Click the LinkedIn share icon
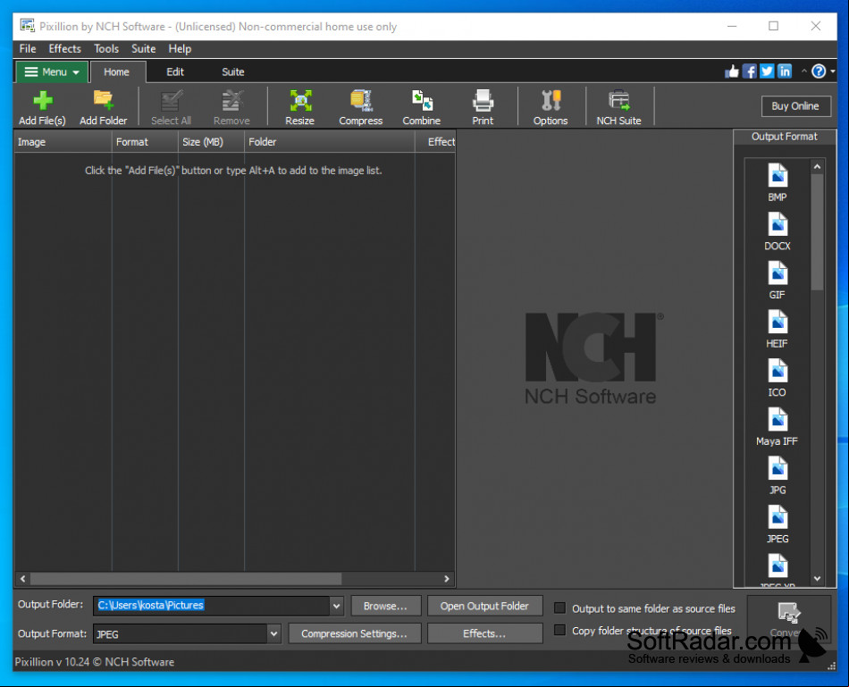Viewport: 849px width, 687px height. [785, 71]
